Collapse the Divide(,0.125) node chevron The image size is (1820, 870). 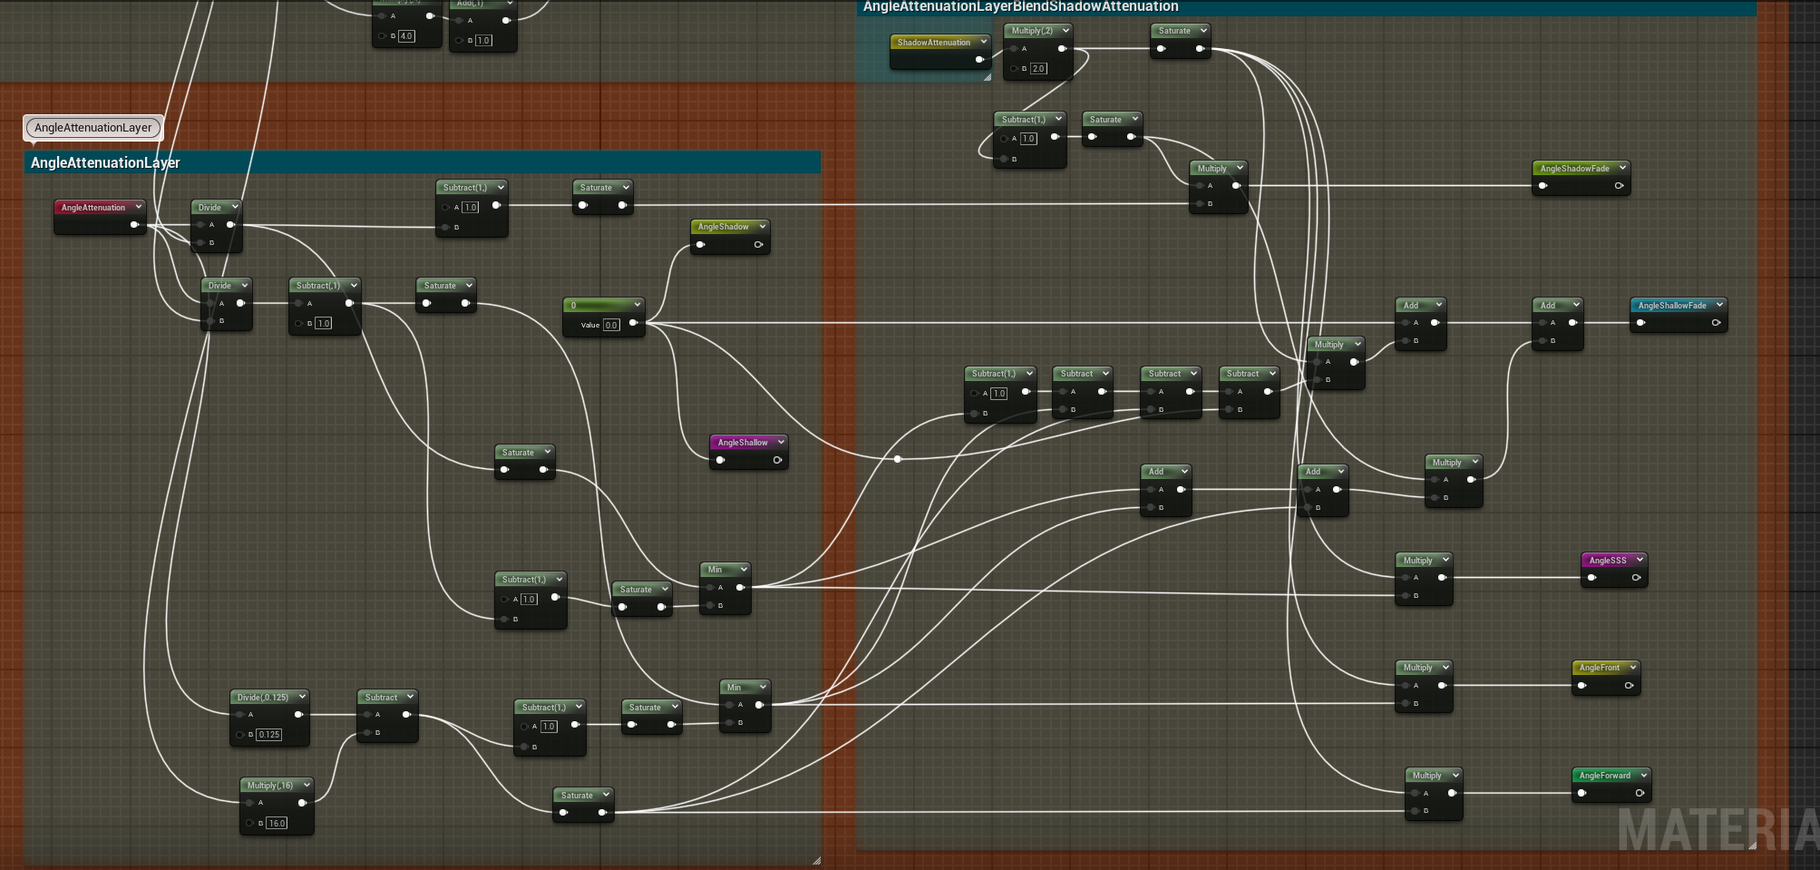click(x=302, y=697)
